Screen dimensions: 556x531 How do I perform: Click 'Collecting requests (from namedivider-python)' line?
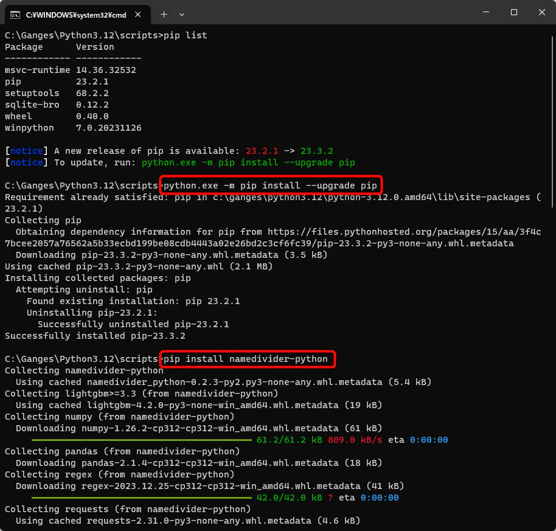pyautogui.click(x=128, y=509)
